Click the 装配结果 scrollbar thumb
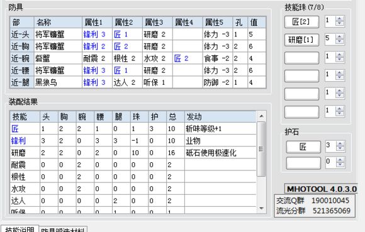Image resolution: width=365 pixels, height=232 pixels. 261,149
